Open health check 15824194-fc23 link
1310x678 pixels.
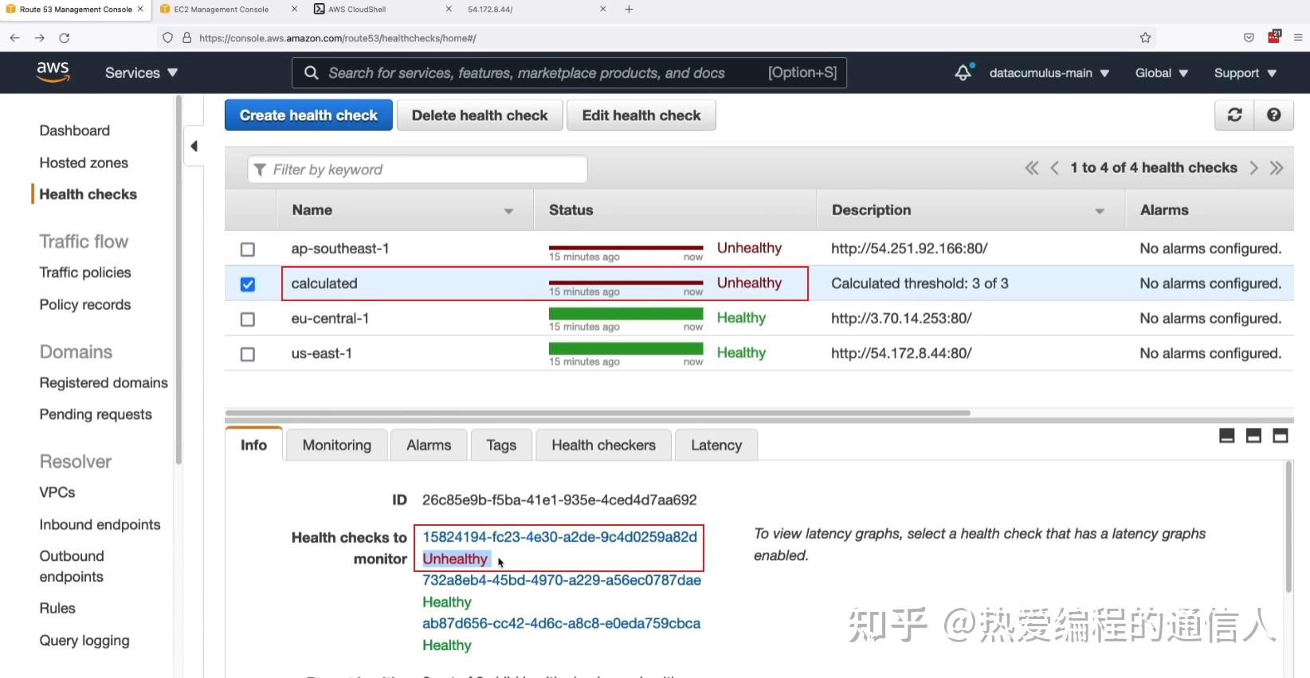click(559, 537)
